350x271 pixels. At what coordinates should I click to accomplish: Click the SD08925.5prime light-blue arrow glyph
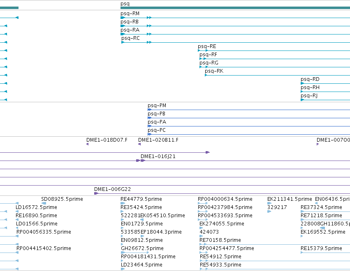click(44, 203)
